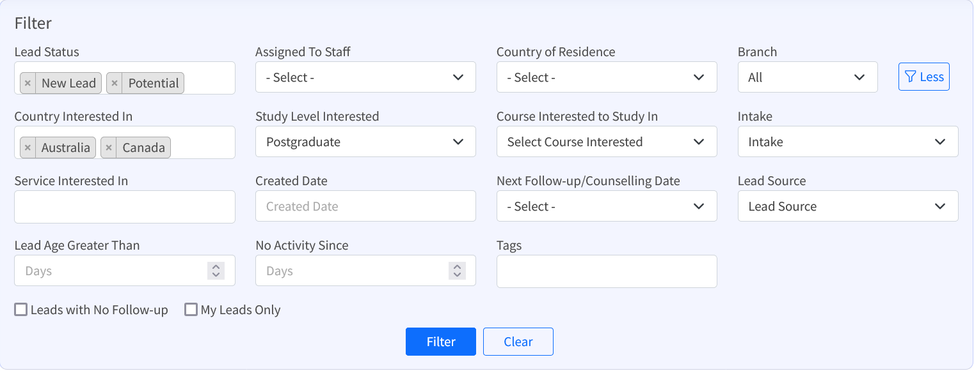This screenshot has height=371, width=974.
Task: Click the No Activity Since stepper arrows
Action: coord(457,271)
